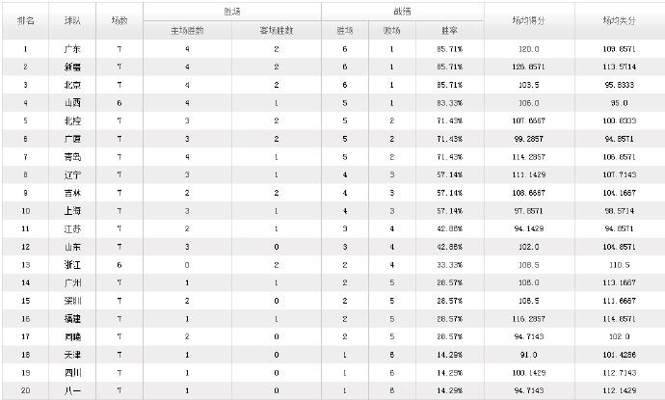Click the 球队 column header

(72, 21)
